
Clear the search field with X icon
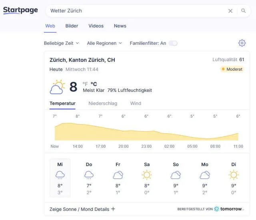[230, 11]
